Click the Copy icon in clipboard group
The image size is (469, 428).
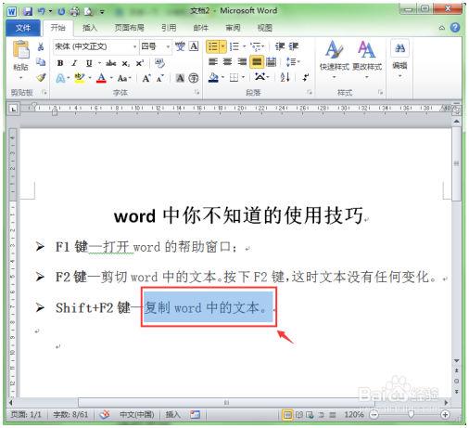[41, 62]
